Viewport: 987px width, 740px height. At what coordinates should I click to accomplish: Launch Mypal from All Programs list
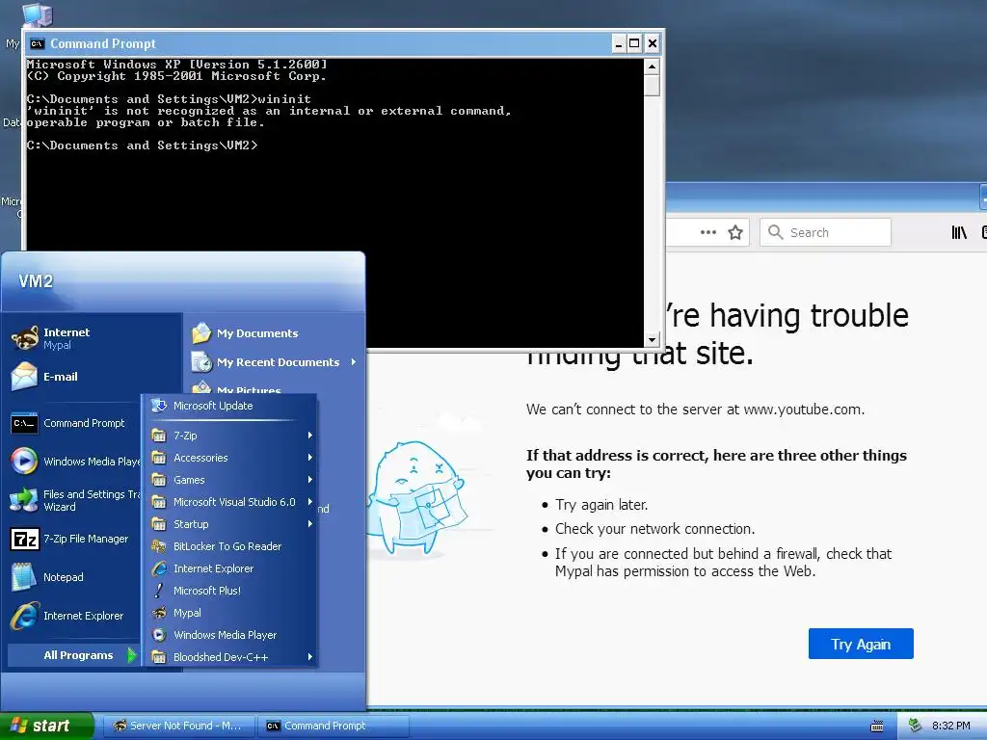click(x=231, y=612)
